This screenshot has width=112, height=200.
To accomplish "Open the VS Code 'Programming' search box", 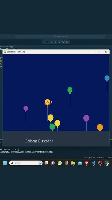I will (x=60, y=37).
